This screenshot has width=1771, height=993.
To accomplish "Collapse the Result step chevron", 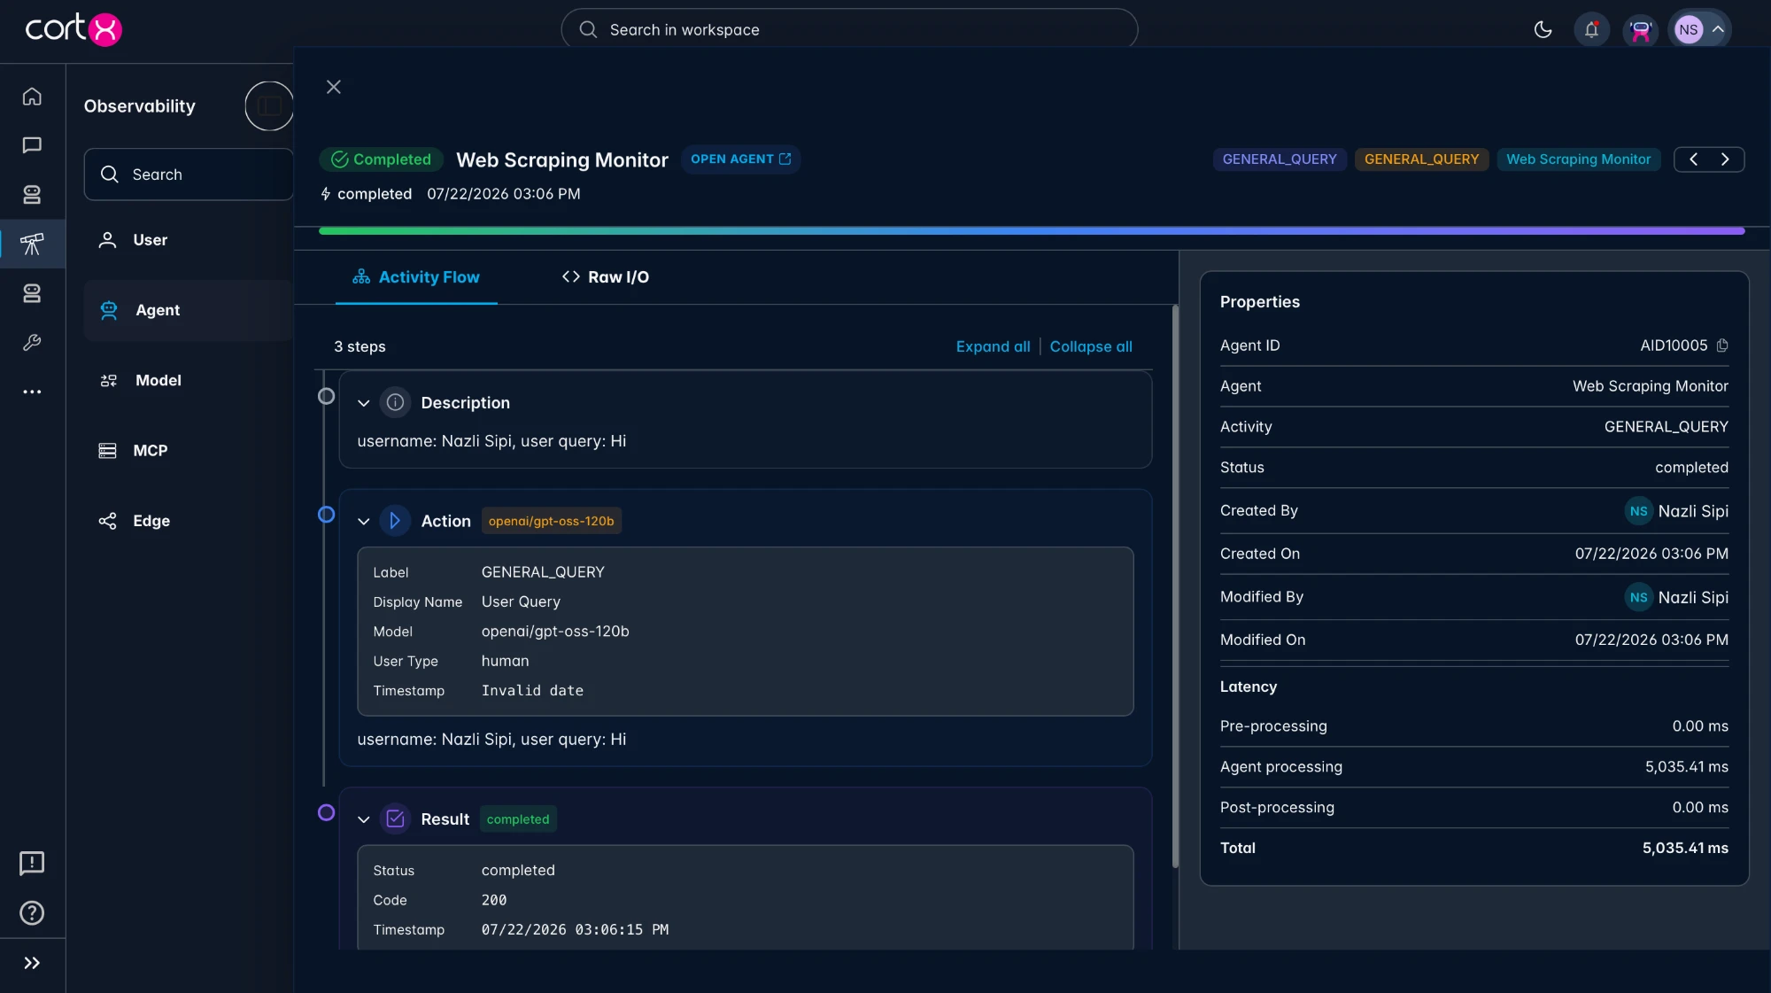I will 363,820.
